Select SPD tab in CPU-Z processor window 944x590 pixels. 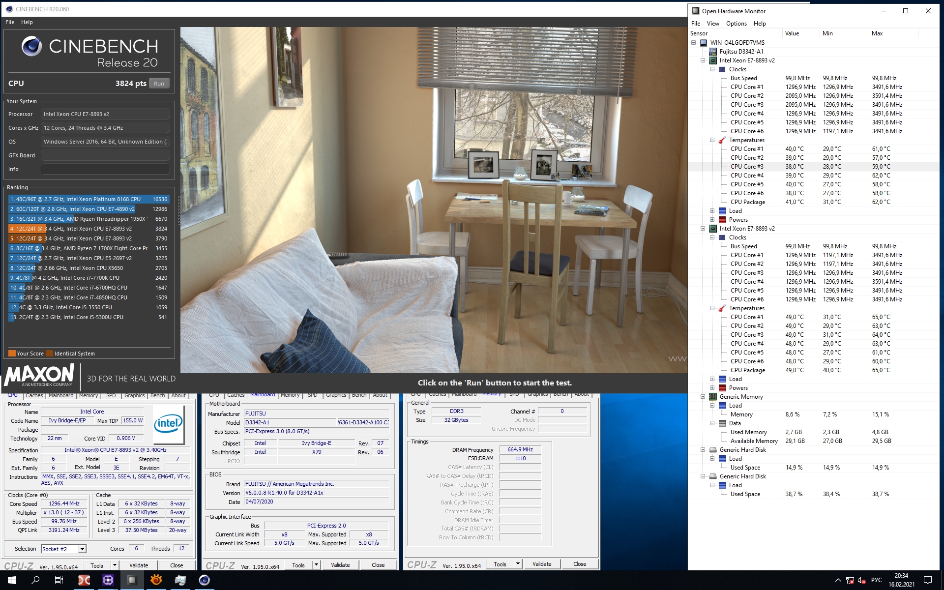111,395
